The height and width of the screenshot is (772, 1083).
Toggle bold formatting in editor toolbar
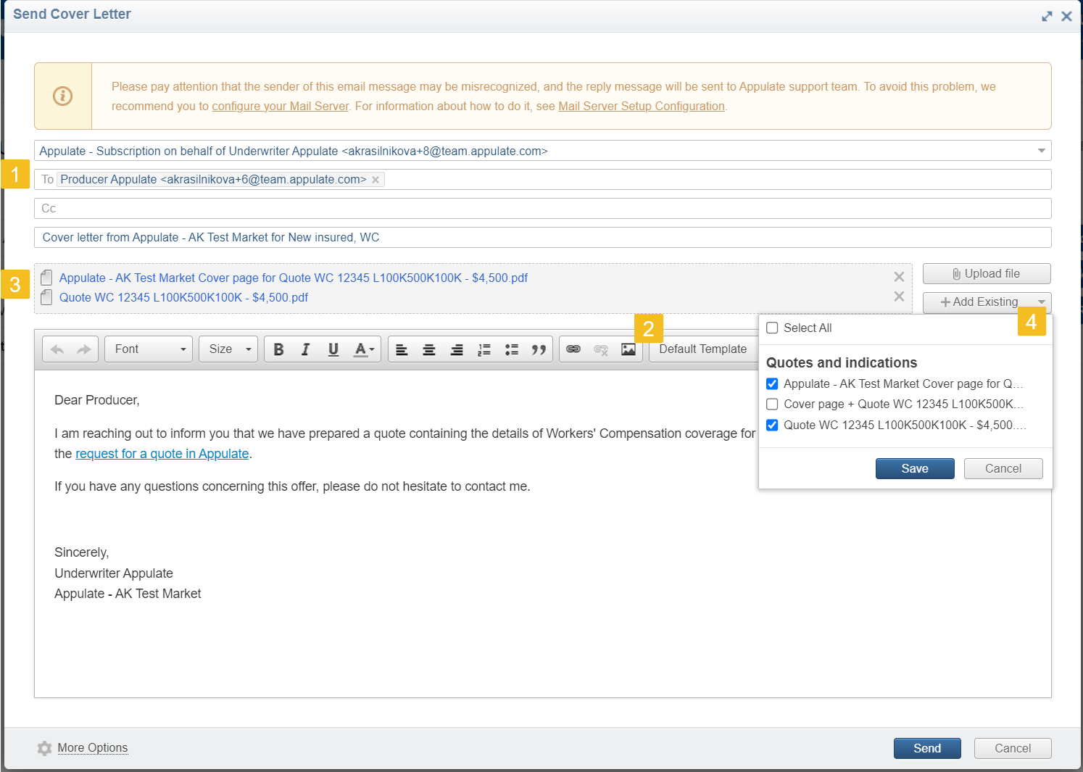coord(278,349)
